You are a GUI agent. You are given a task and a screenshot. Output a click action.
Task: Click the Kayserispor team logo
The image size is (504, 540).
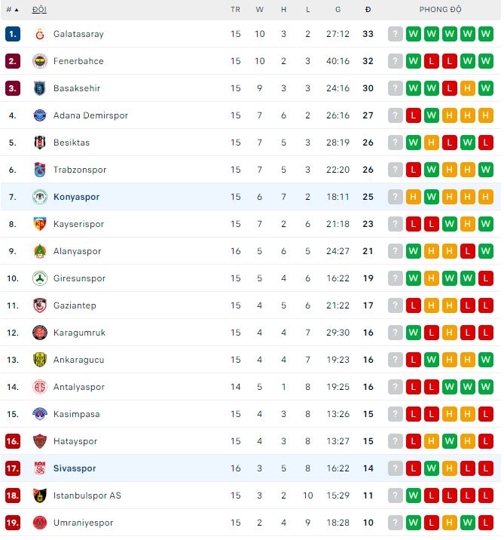(40, 224)
